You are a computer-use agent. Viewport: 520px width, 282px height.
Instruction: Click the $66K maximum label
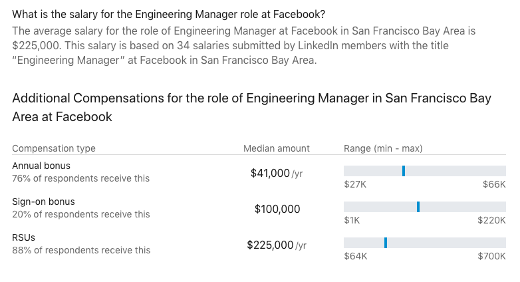(x=494, y=184)
